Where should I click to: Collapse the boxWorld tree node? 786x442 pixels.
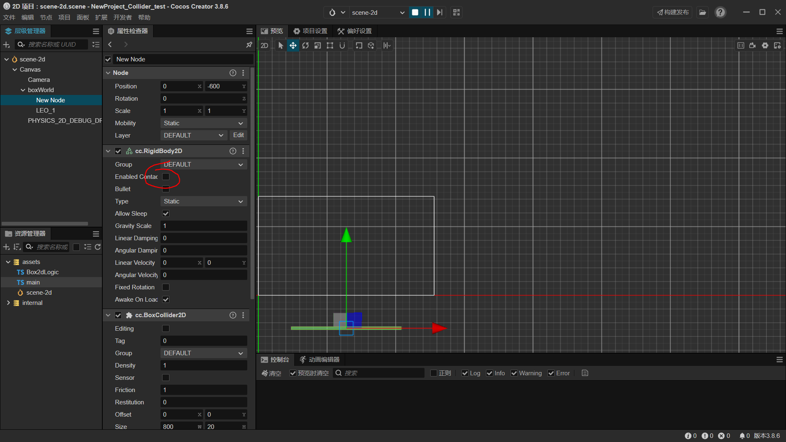[x=23, y=90]
